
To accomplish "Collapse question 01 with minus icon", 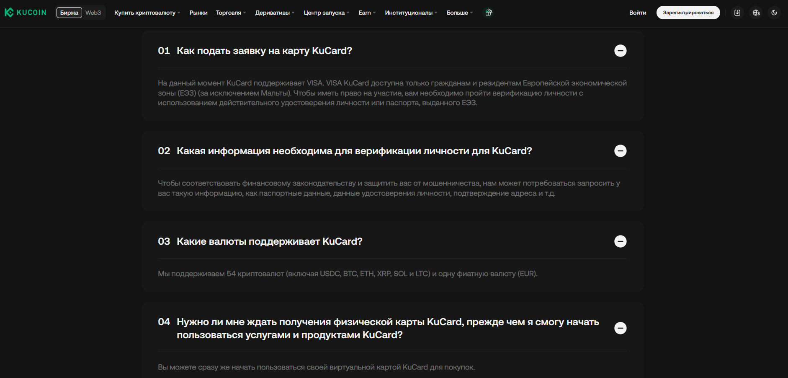I will tap(620, 51).
